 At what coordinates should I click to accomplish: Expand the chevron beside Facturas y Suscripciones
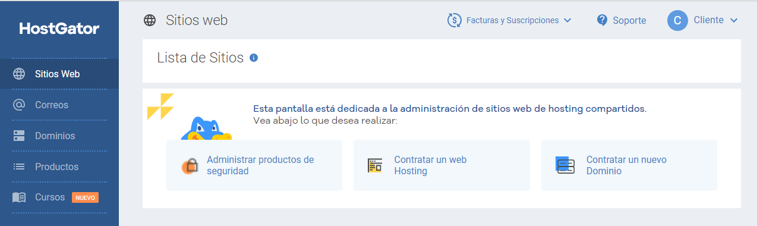(x=567, y=20)
